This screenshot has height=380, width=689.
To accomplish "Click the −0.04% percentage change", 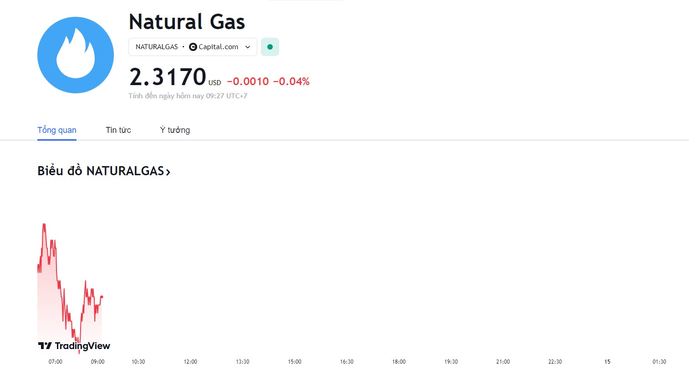I will click(291, 81).
